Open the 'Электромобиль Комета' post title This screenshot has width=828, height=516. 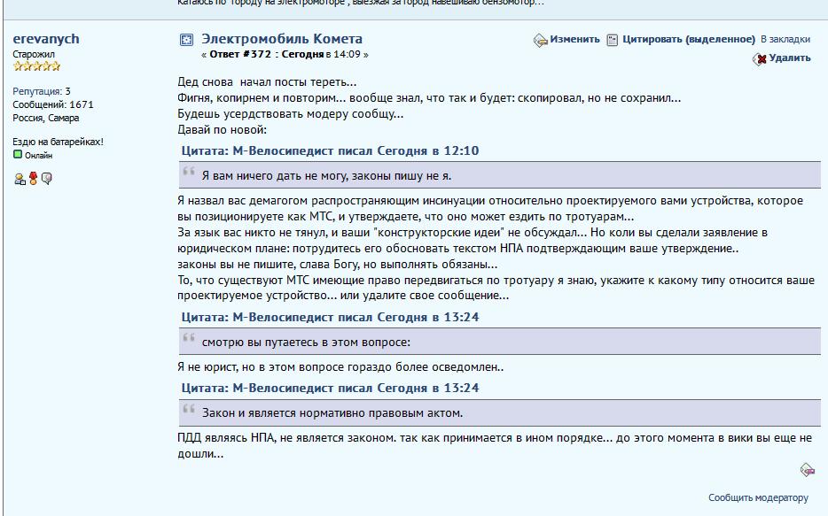282,39
